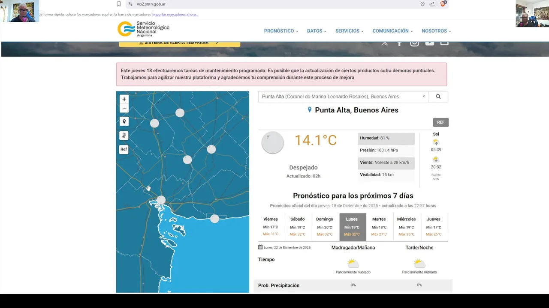549x308 pixels.
Task: Zoom out on the weather map
Action: click(x=124, y=108)
